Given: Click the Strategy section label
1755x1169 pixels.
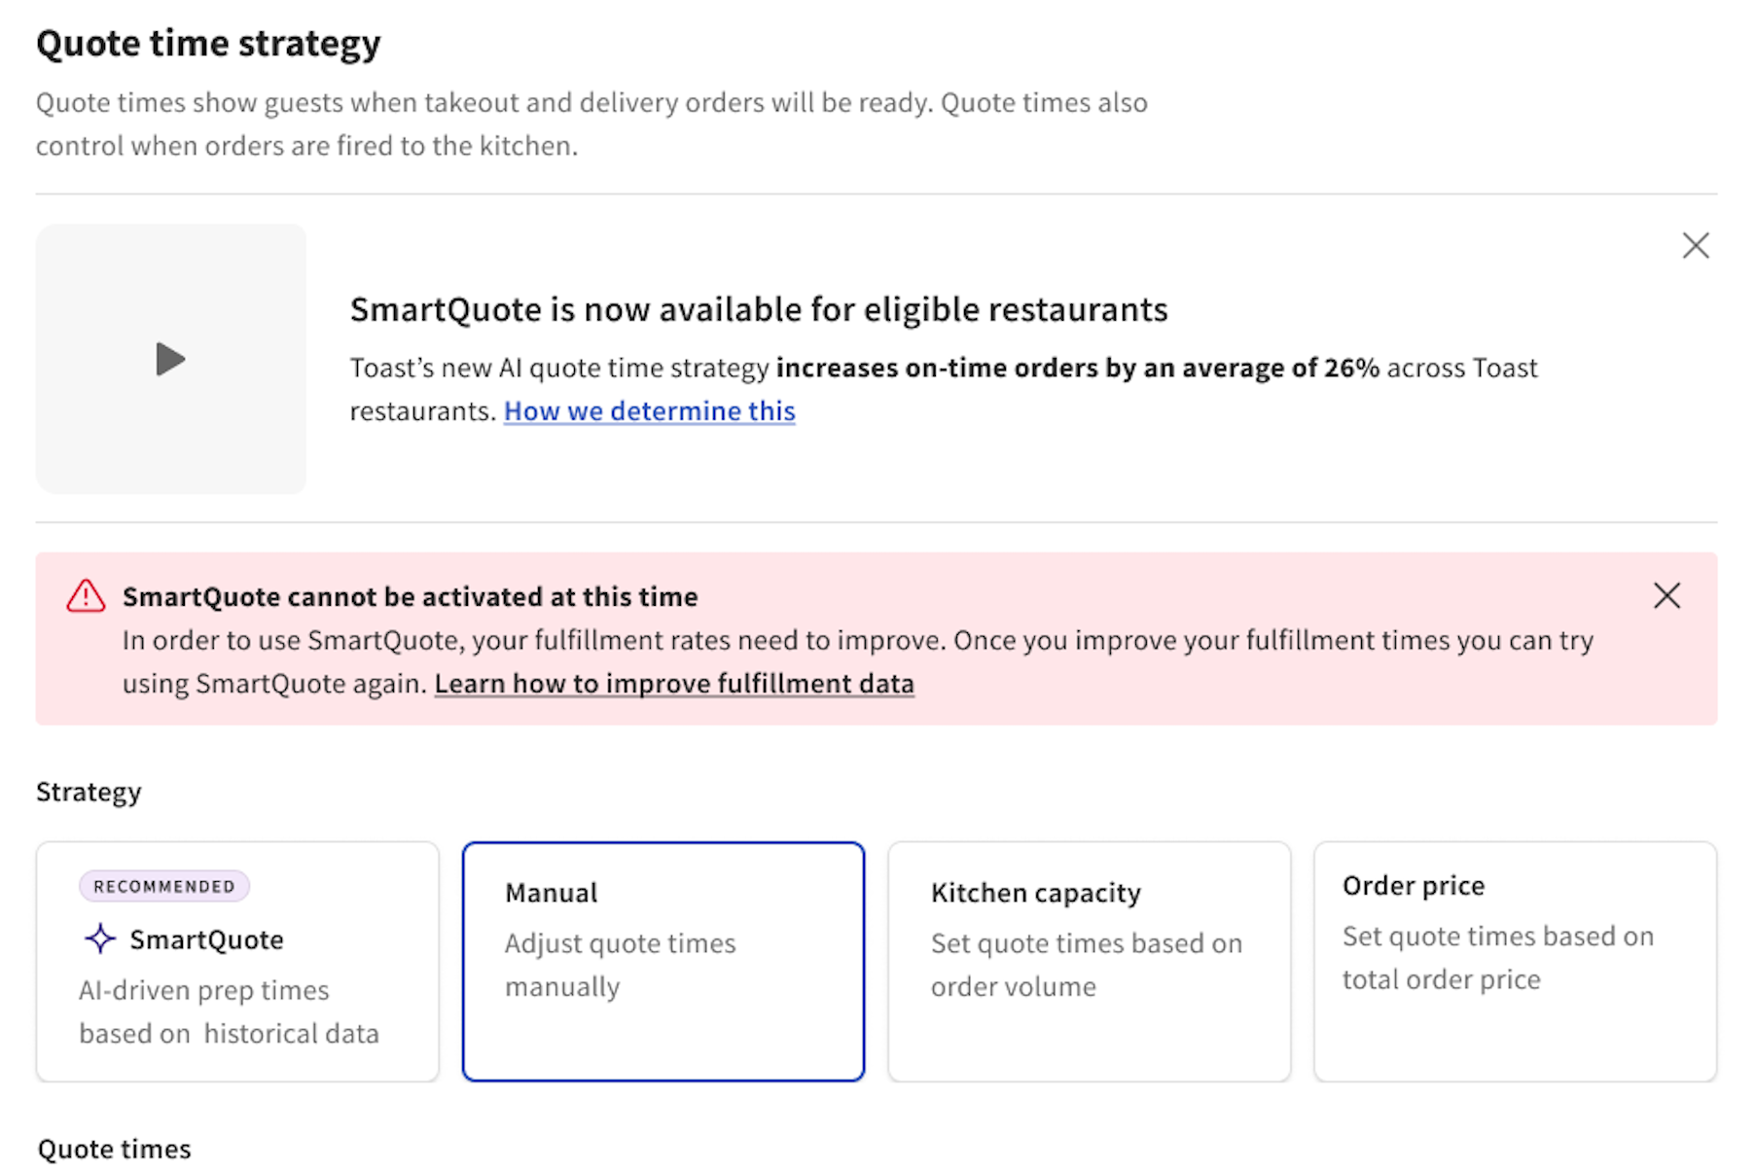Looking at the screenshot, I should tap(89, 792).
